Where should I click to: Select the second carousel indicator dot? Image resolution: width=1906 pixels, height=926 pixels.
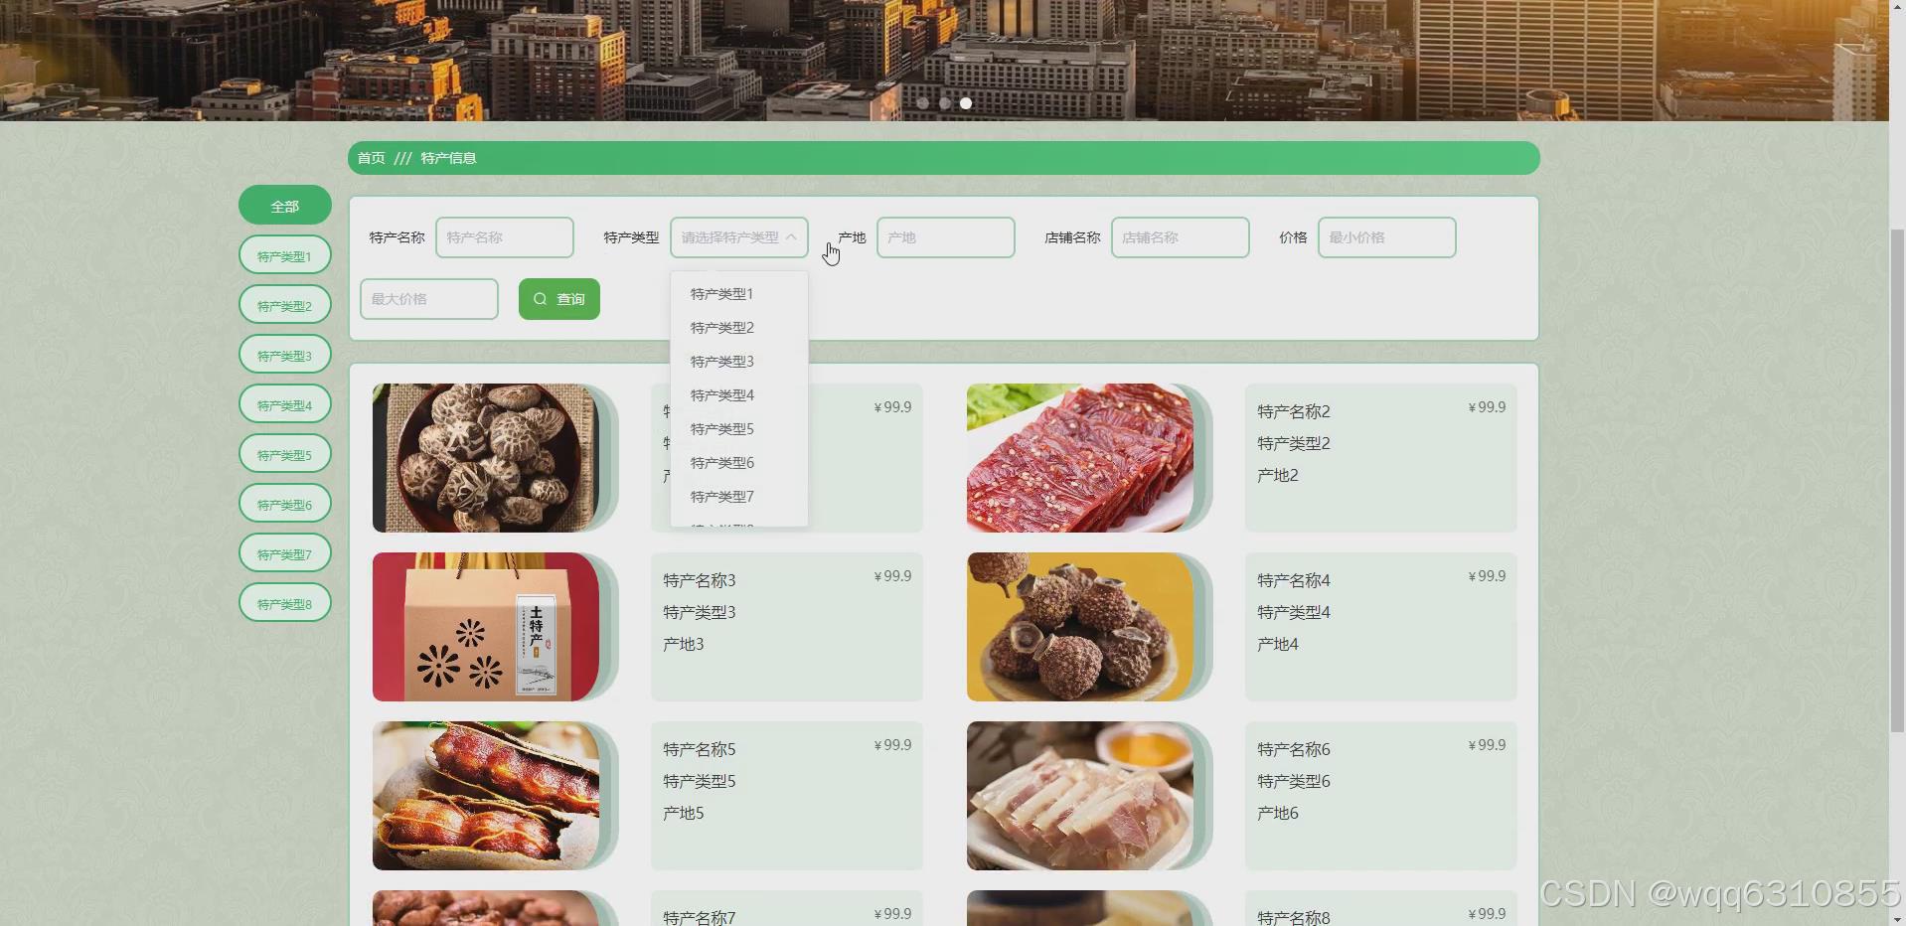945,103
